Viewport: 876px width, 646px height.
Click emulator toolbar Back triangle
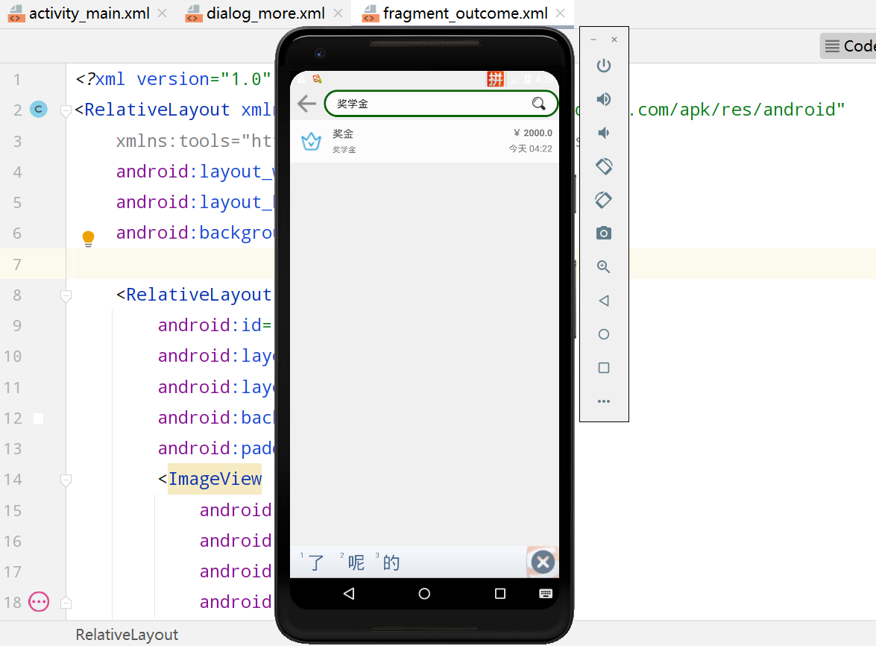(x=603, y=301)
